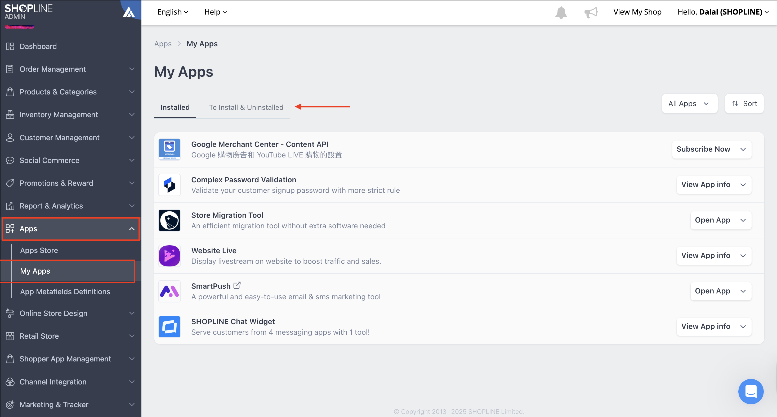Image resolution: width=777 pixels, height=417 pixels.
Task: Click the Marketing & Tracker target icon
Action: coord(10,404)
